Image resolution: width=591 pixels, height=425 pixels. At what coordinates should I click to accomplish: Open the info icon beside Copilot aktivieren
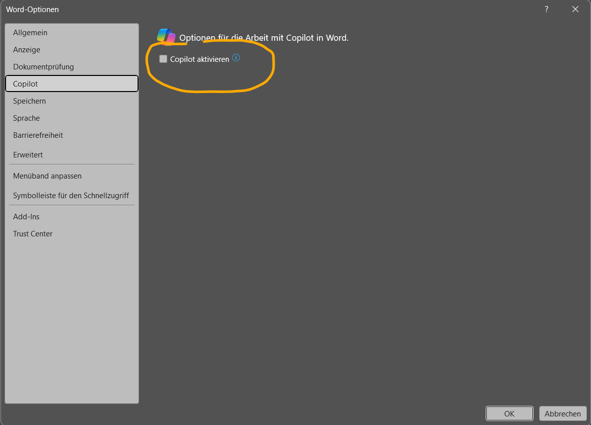click(236, 58)
